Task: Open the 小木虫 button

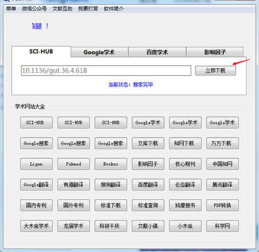Action: (x=185, y=226)
